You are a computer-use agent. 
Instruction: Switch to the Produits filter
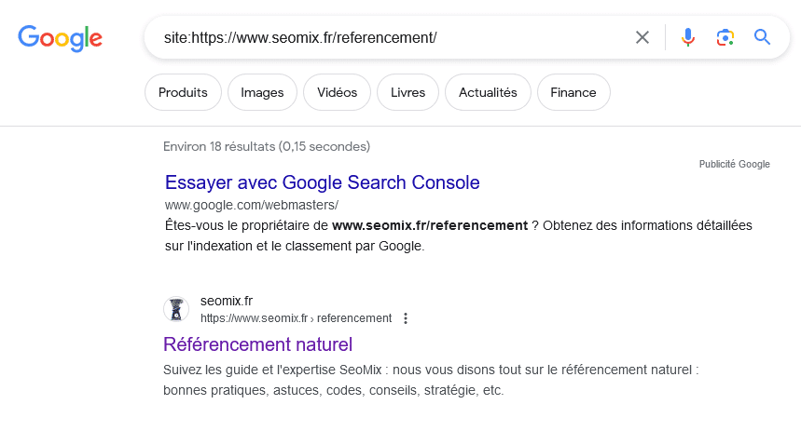click(x=183, y=92)
